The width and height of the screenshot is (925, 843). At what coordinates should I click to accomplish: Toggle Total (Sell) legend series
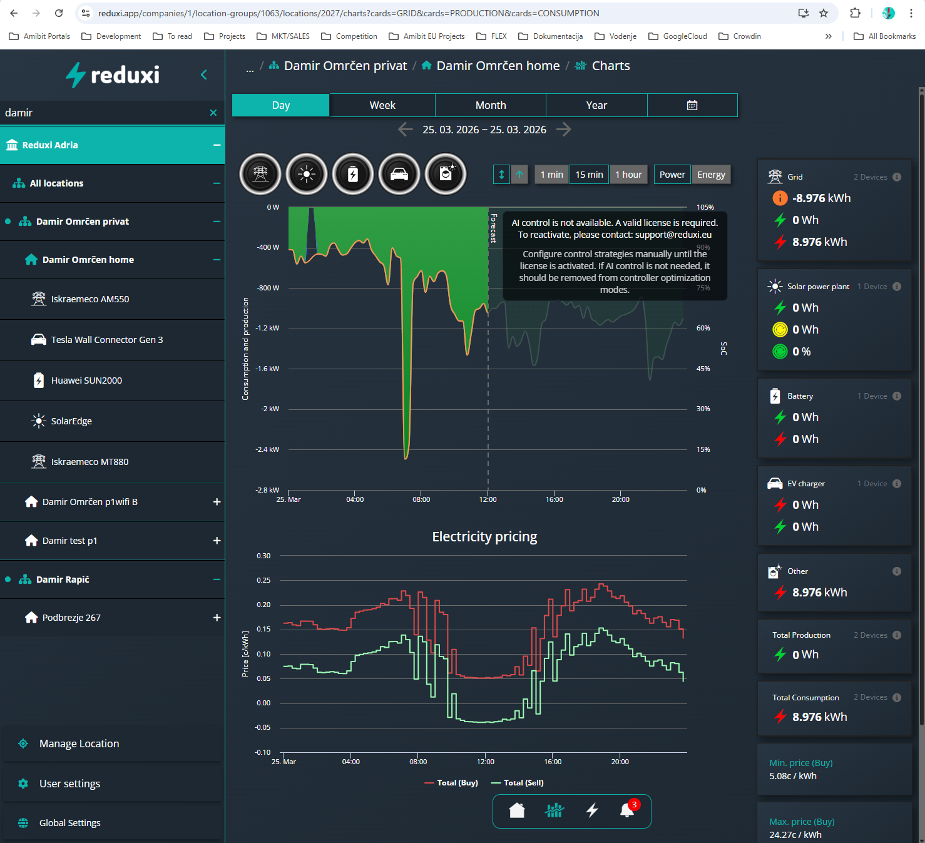pos(518,783)
